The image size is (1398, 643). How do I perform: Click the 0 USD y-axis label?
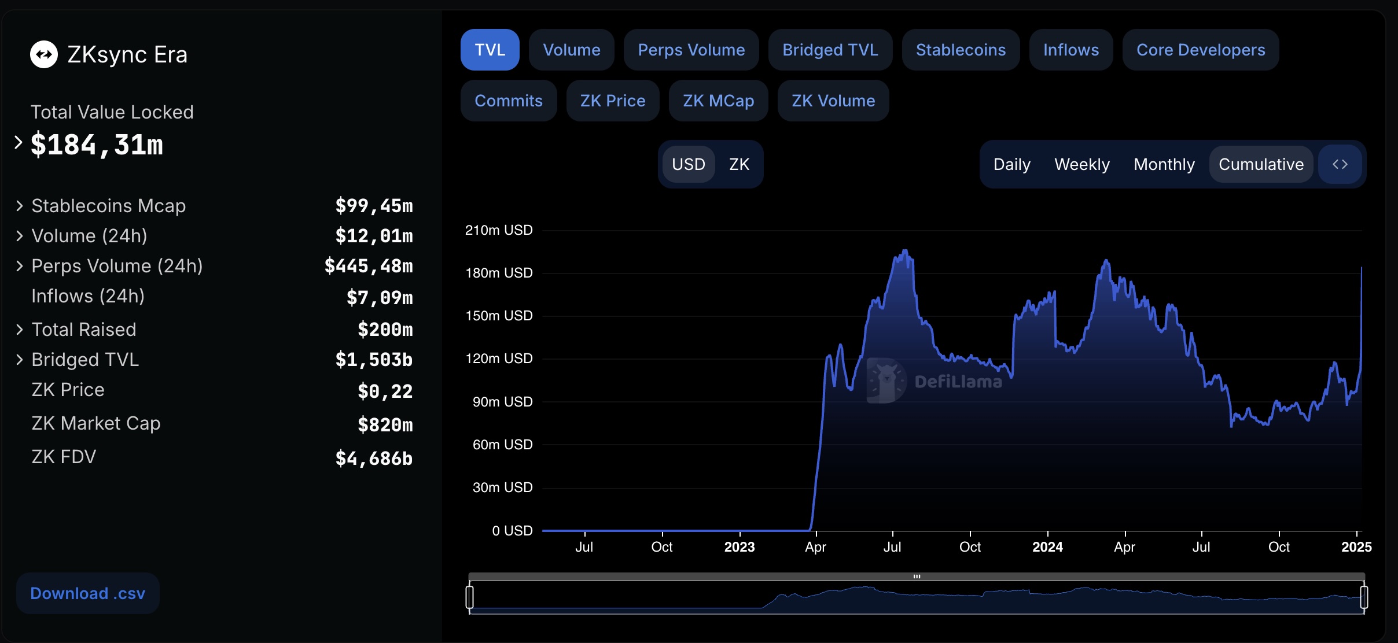coord(512,531)
